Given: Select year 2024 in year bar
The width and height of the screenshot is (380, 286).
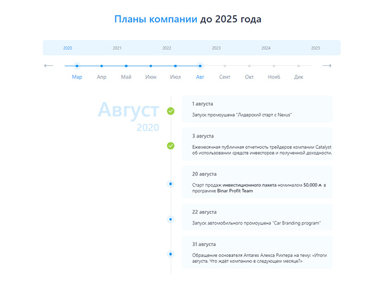Looking at the screenshot, I should click(x=266, y=48).
